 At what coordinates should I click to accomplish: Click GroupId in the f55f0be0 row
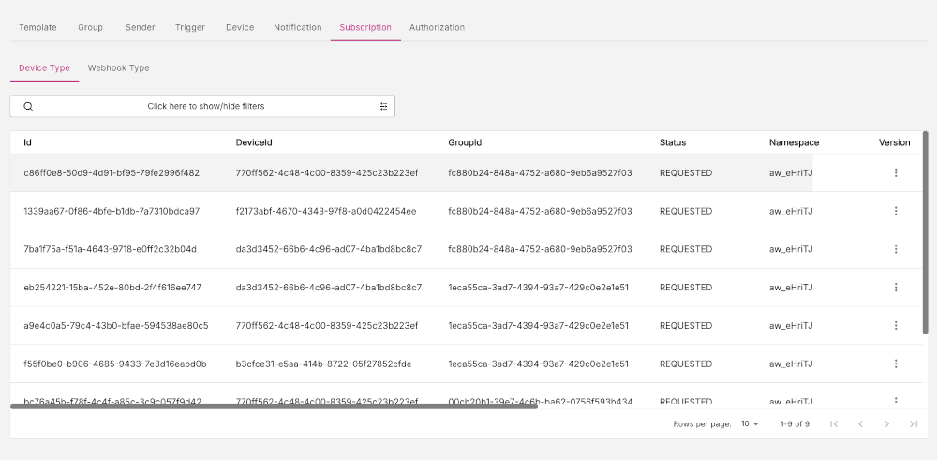[539, 364]
